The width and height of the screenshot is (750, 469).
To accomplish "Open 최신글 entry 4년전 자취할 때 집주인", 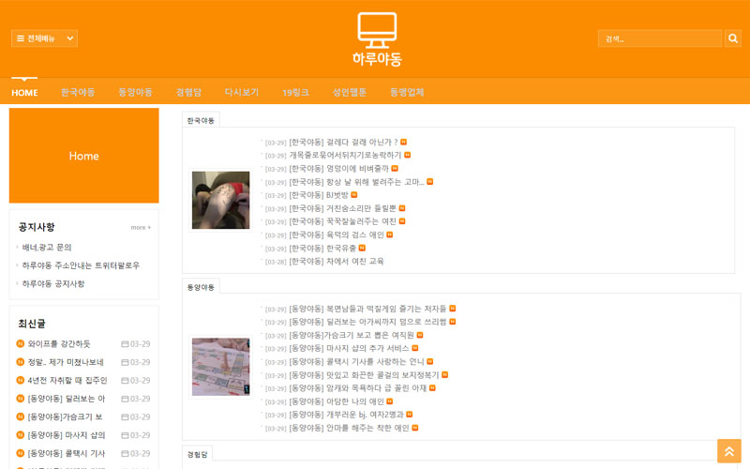I will (67, 381).
